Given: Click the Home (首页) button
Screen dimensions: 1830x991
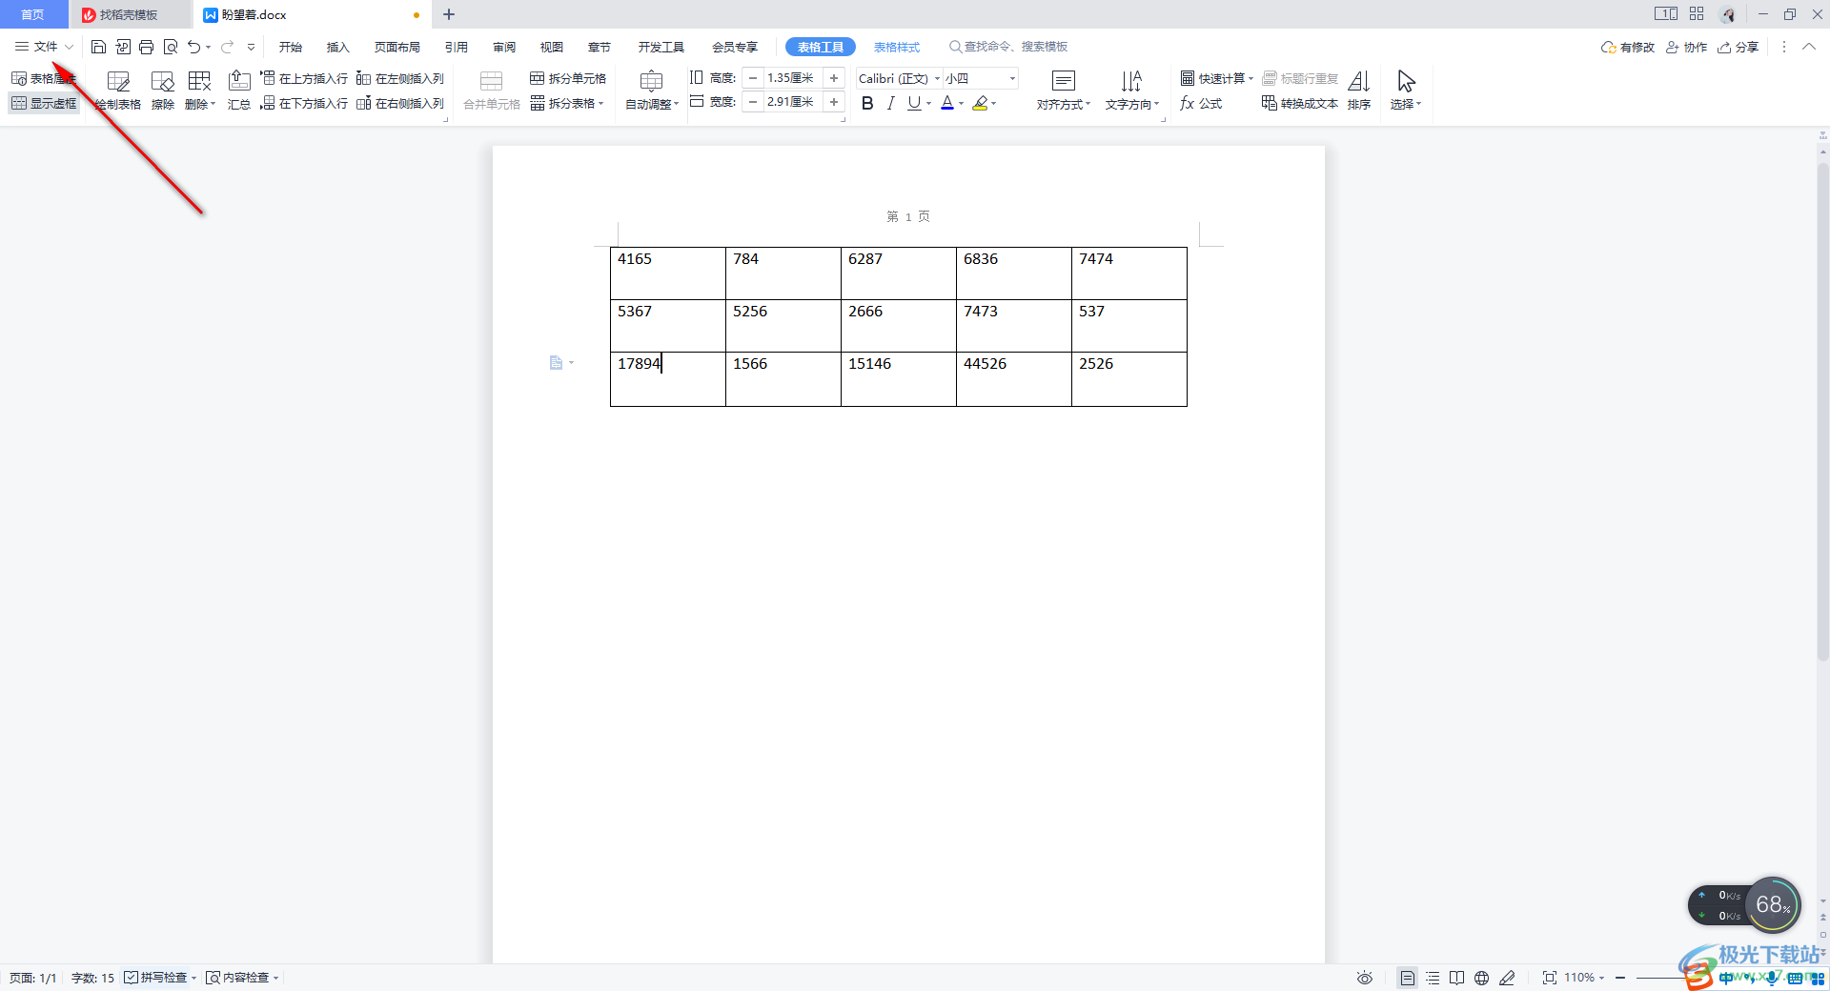Looking at the screenshot, I should point(33,14).
